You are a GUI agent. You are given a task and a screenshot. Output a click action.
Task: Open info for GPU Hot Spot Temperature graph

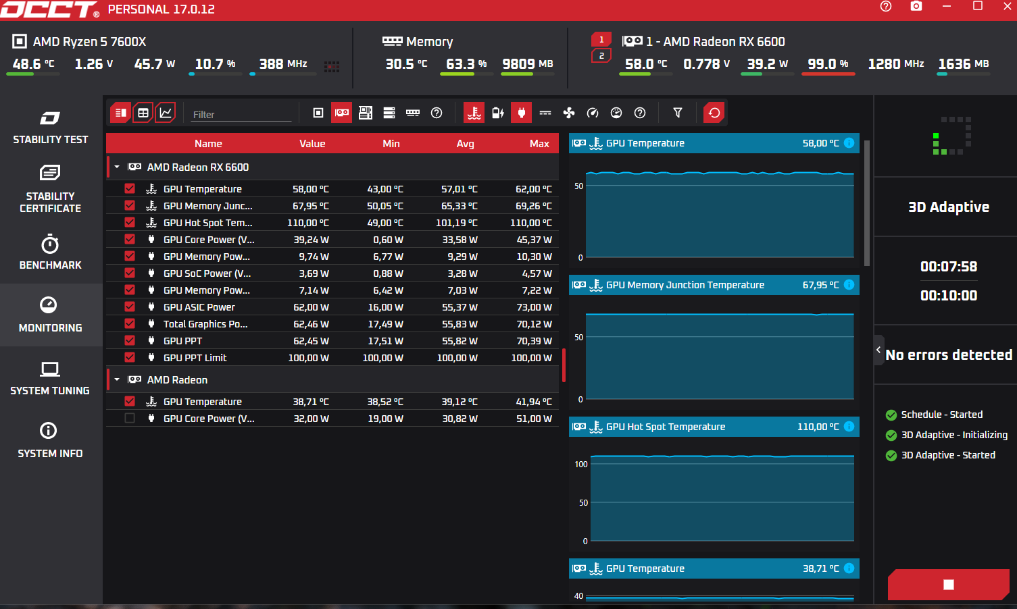tap(849, 427)
